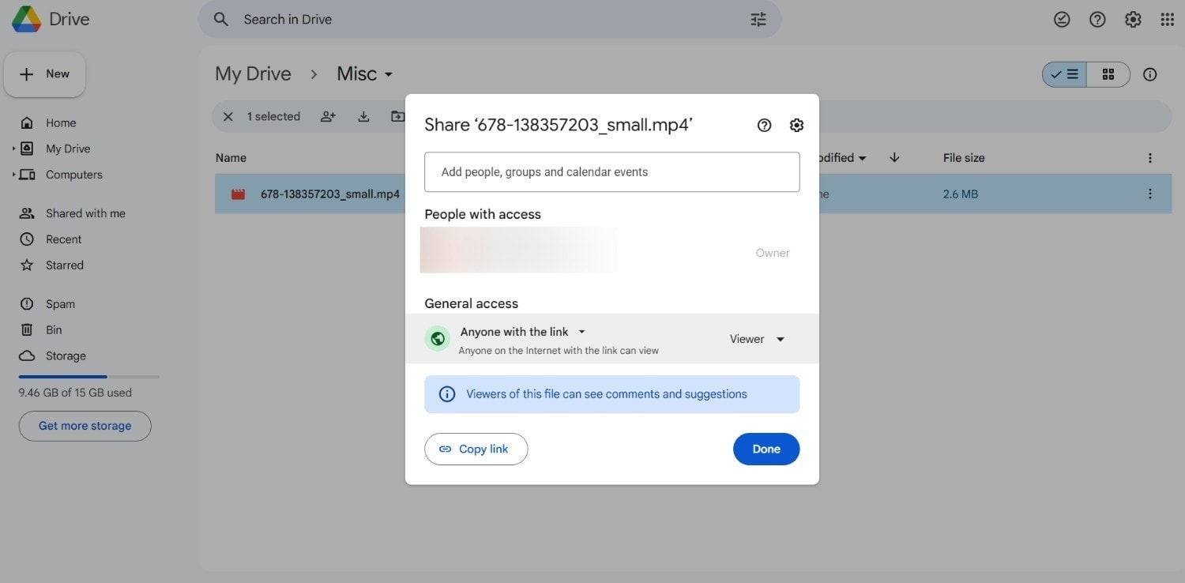Image resolution: width=1185 pixels, height=583 pixels.
Task: Download the selected file
Action: pyautogui.click(x=363, y=117)
